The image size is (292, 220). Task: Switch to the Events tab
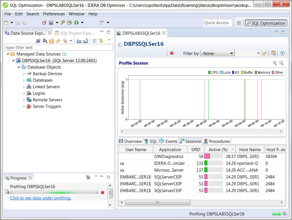pos(168,142)
